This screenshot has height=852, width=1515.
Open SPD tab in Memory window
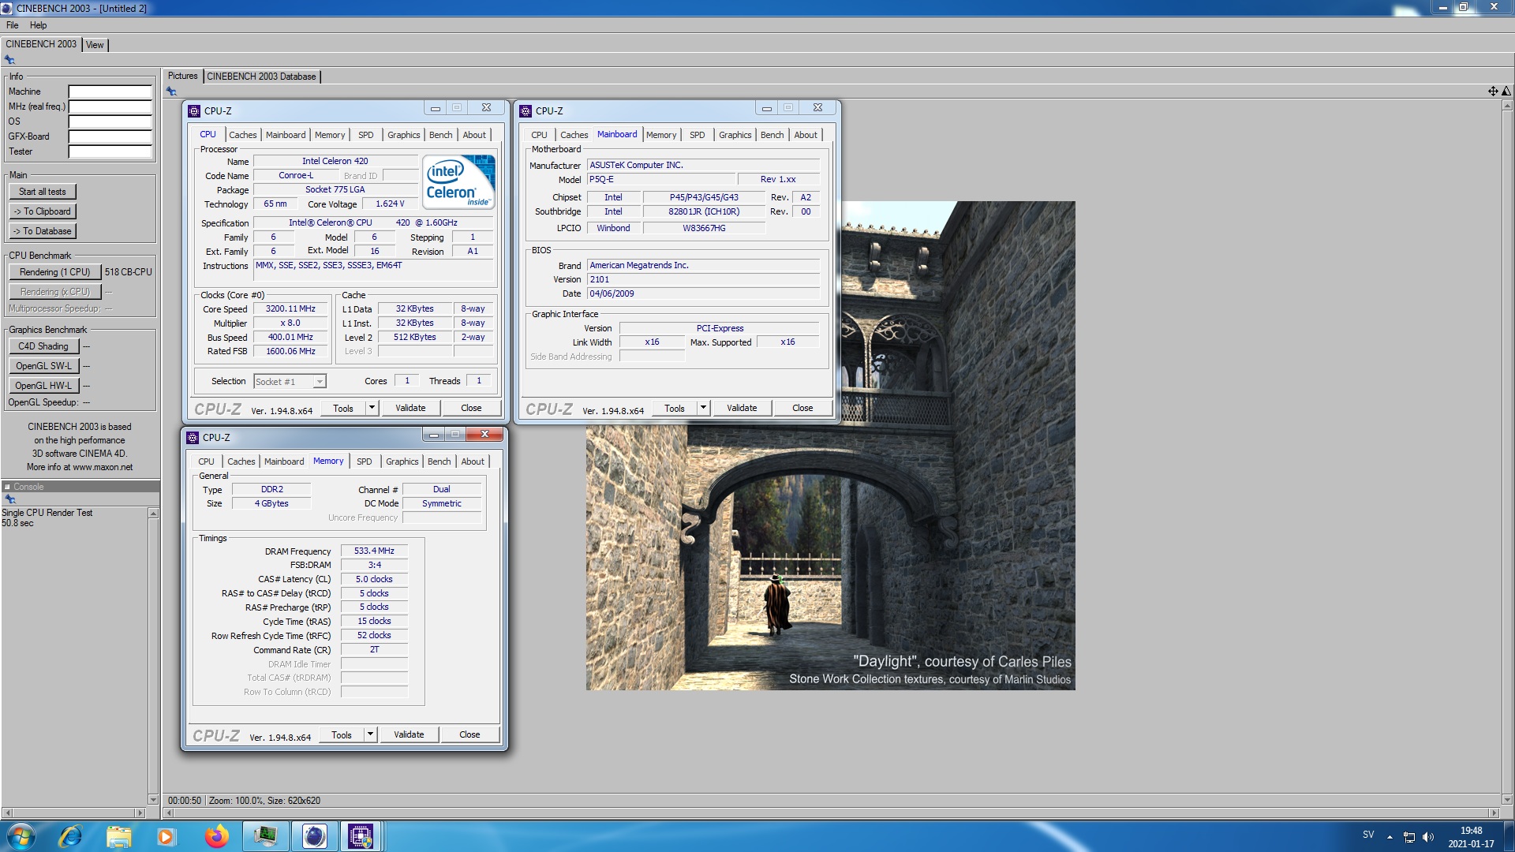point(364,461)
